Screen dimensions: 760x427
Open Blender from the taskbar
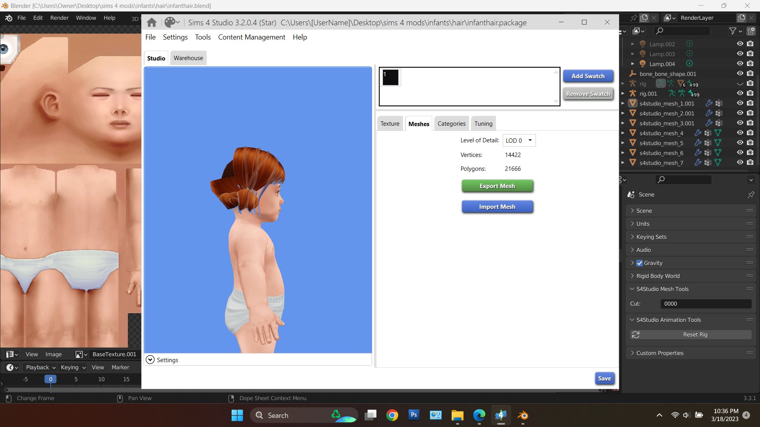[x=522, y=415]
